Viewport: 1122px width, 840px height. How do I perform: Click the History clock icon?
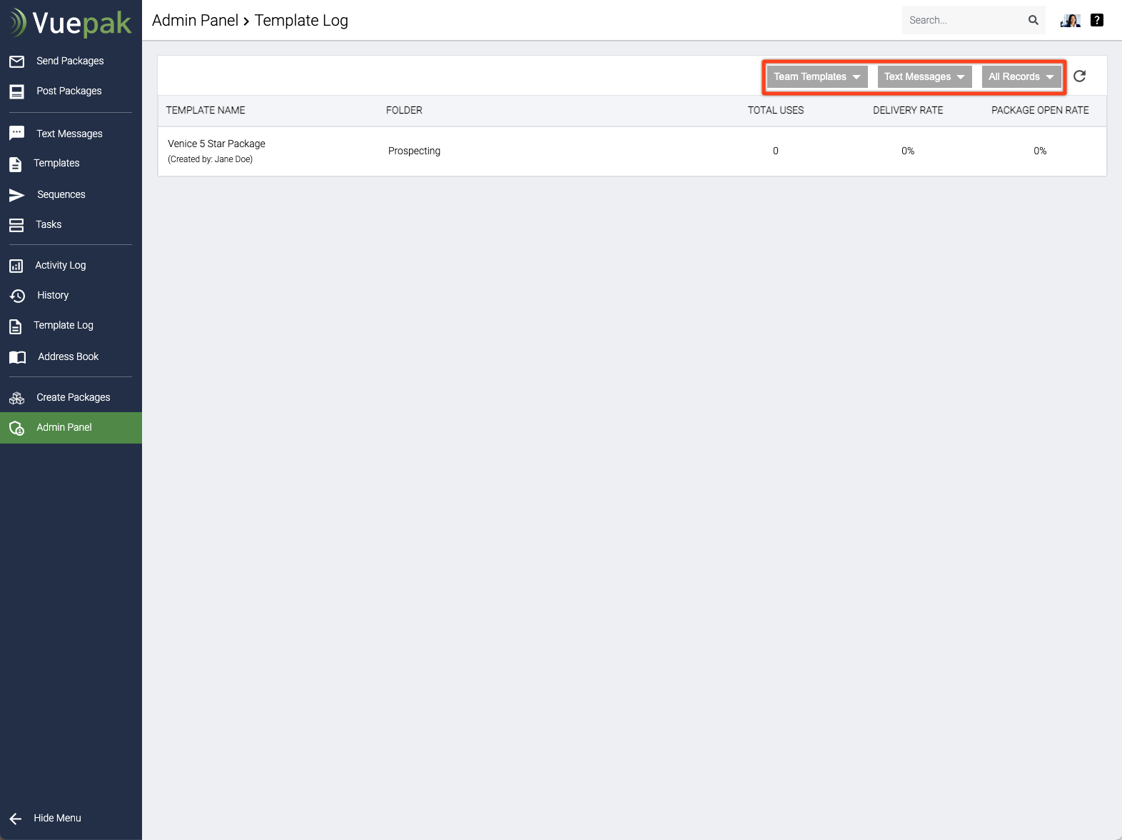(x=16, y=296)
